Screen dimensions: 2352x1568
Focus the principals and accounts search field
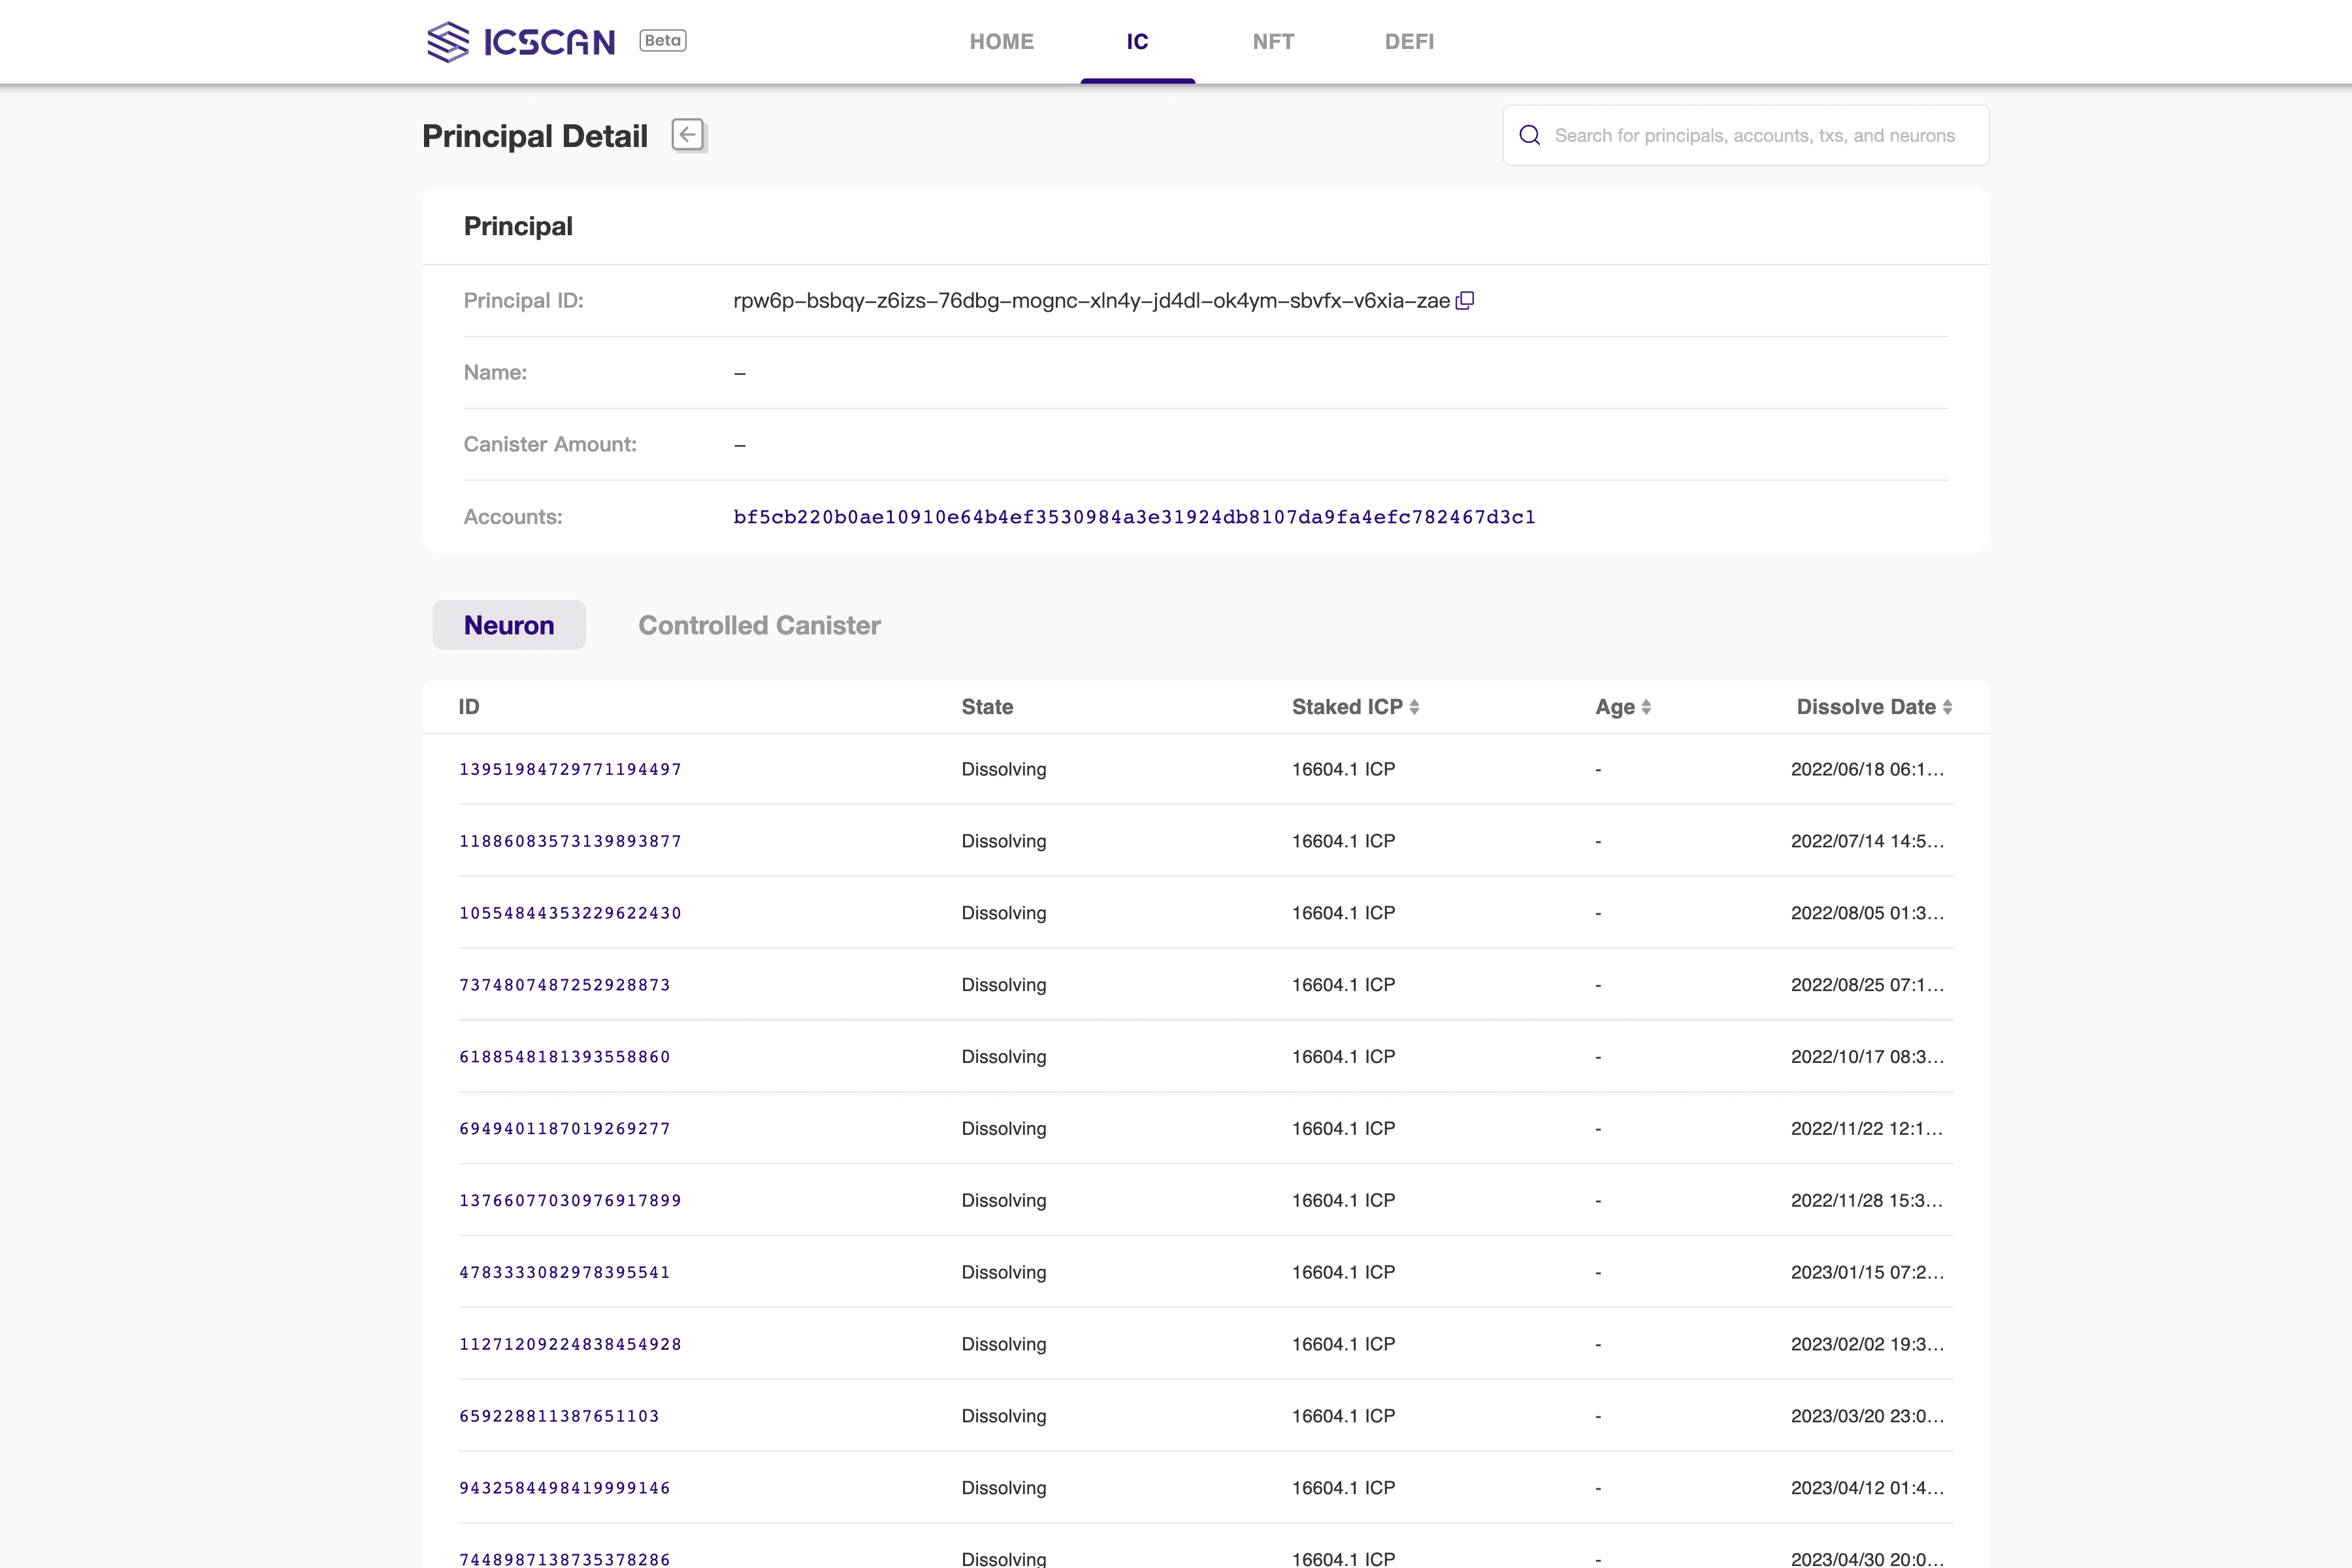1760,135
